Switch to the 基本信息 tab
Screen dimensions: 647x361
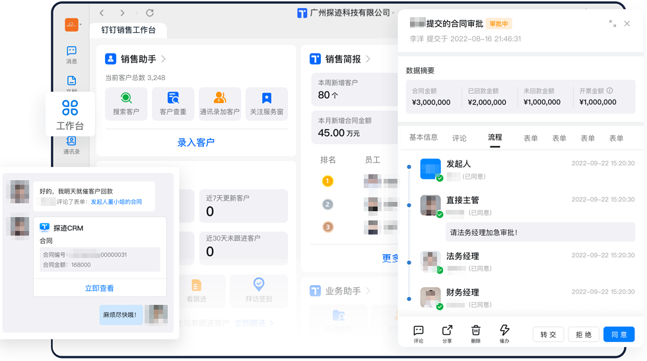point(423,137)
